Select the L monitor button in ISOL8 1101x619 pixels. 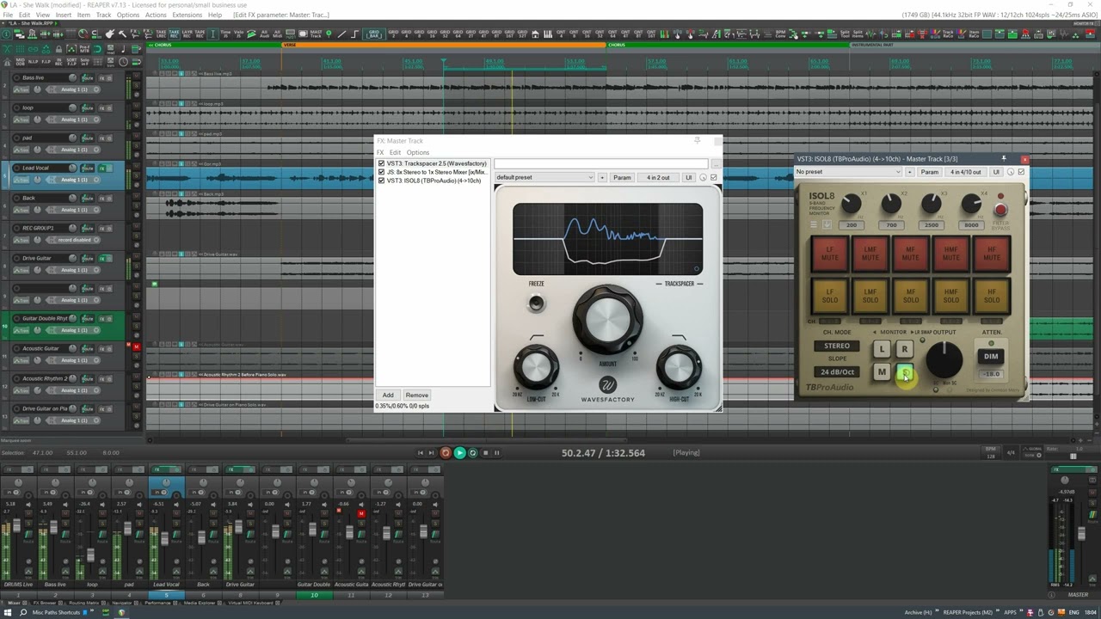pos(882,349)
